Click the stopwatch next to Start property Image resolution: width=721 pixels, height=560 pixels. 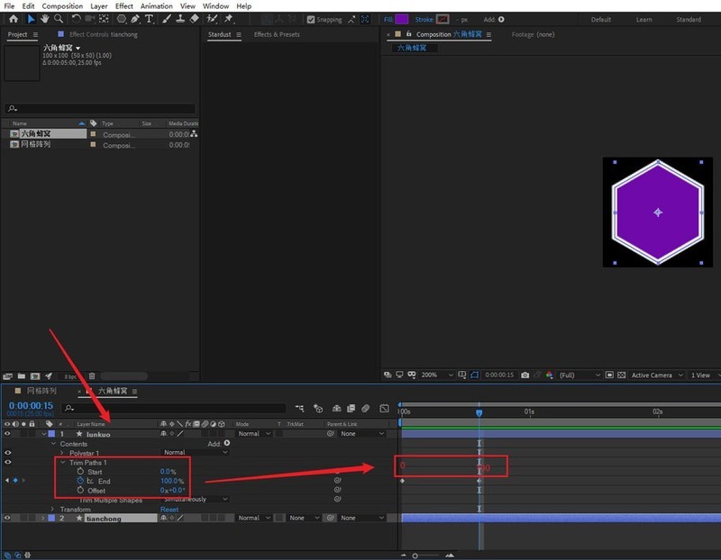tap(80, 471)
